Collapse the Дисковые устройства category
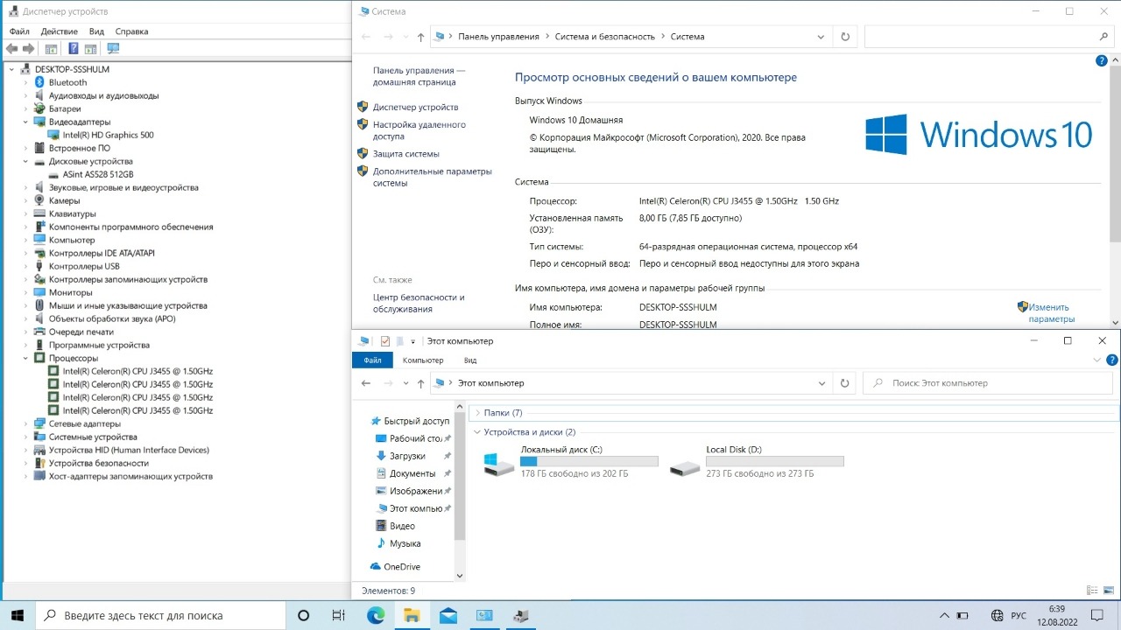1121x630 pixels. point(25,161)
